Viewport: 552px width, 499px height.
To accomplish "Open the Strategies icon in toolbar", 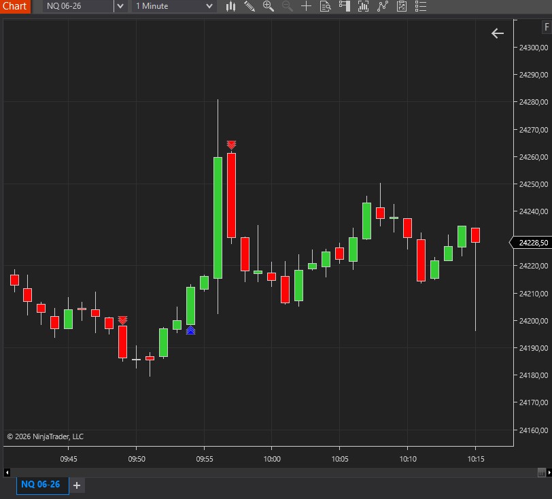I will coord(402,6).
